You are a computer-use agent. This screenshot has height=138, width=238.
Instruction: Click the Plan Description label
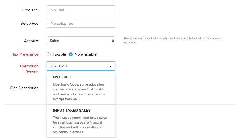point(24,88)
